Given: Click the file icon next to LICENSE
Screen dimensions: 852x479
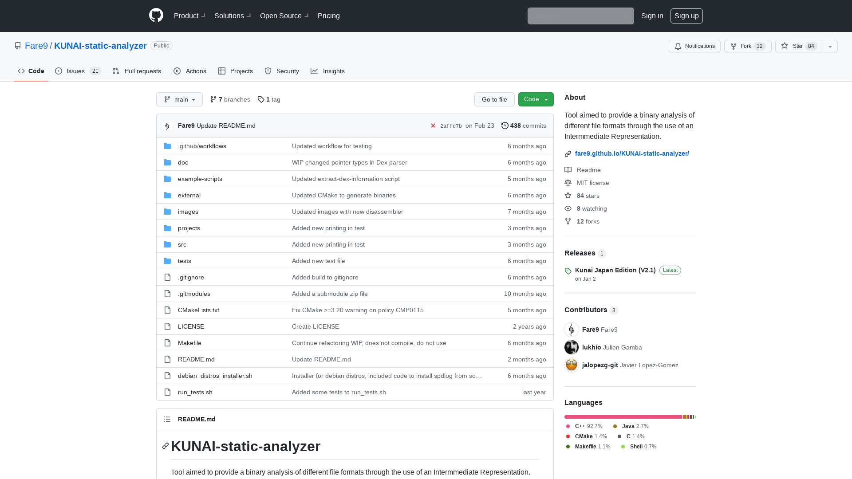Looking at the screenshot, I should (x=167, y=326).
